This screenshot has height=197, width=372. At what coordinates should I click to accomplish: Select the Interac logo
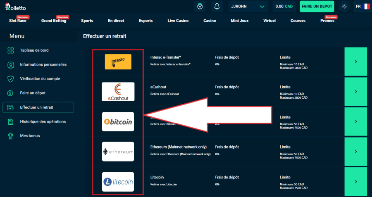(118, 62)
